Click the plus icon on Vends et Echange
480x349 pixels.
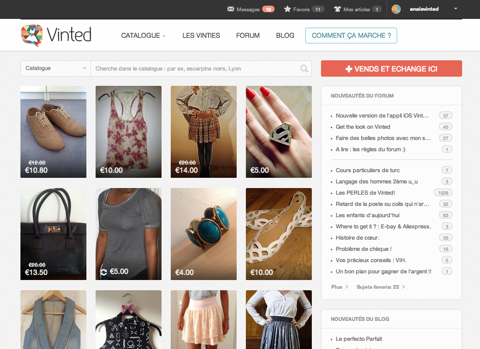click(x=349, y=69)
